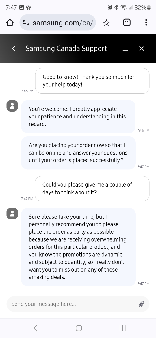Tap the Samsung Canada Support title
This screenshot has width=156, height=338.
(66, 49)
